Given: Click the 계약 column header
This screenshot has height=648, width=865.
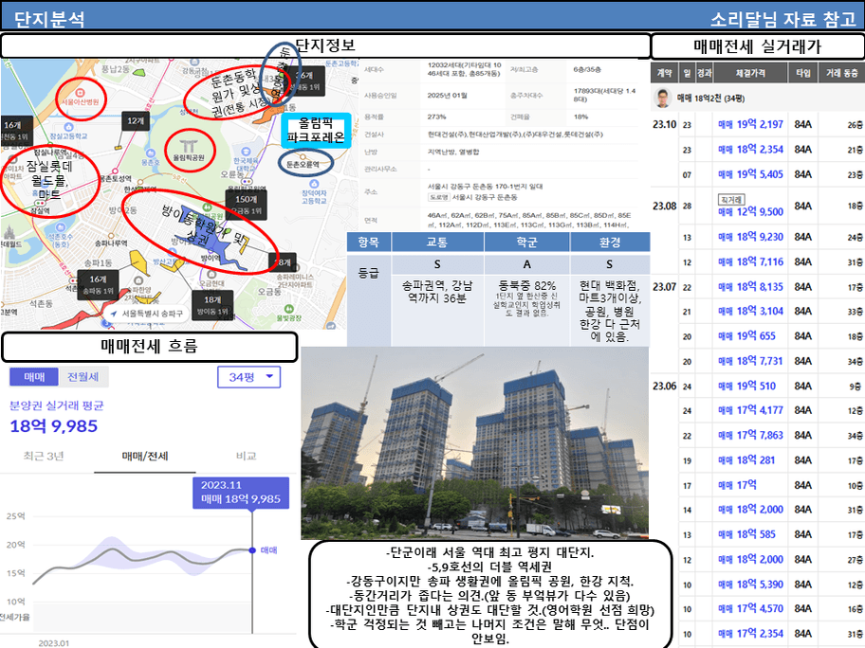Looking at the screenshot, I should [x=664, y=73].
